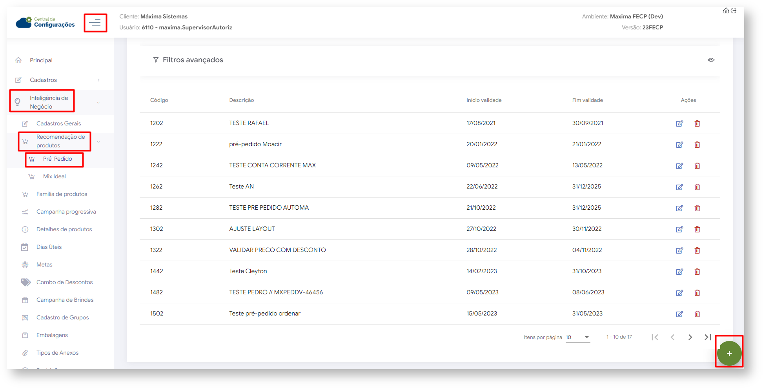Screen dimensions: 763x388
Task: Collapse Recomendação de produtos submenu
Action: coord(98,141)
